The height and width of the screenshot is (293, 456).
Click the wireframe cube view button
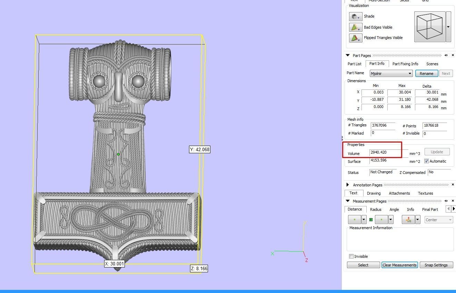click(430, 27)
